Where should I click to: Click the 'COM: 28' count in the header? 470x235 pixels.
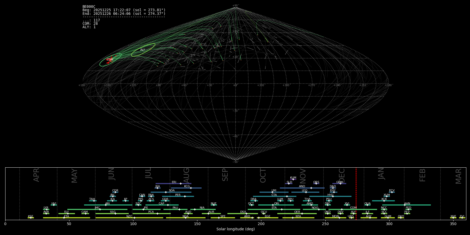(90, 24)
